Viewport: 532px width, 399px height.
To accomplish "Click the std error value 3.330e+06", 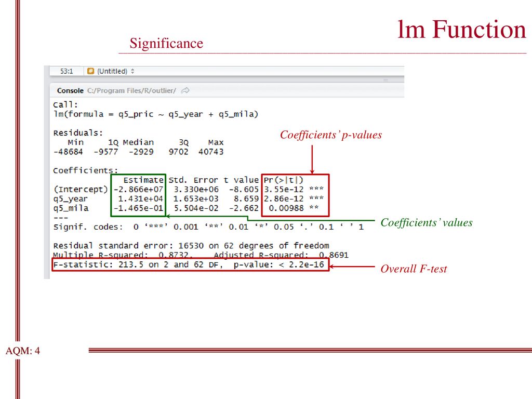I will [196, 189].
